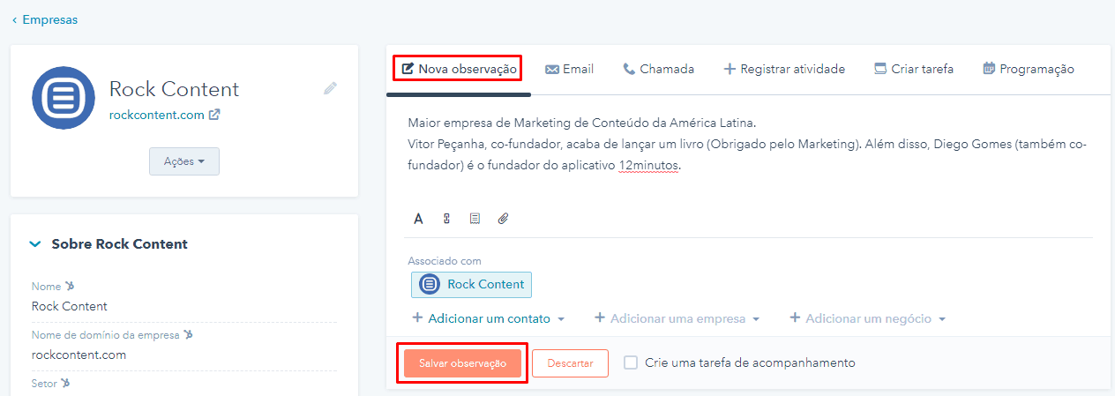
Task: Click the Rock Content company logo avatar
Action: tap(63, 97)
